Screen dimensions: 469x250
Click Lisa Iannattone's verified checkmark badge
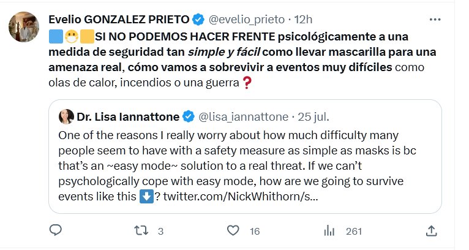pyautogui.click(x=190, y=116)
